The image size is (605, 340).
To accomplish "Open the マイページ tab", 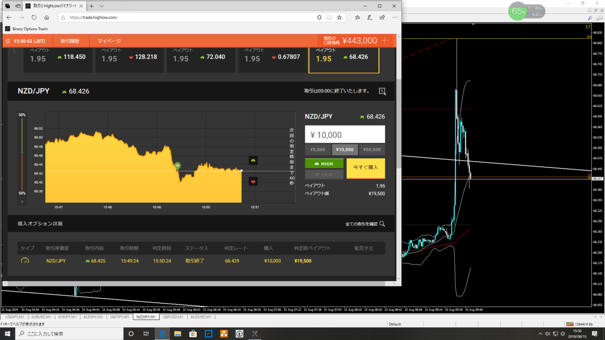I will coord(109,41).
